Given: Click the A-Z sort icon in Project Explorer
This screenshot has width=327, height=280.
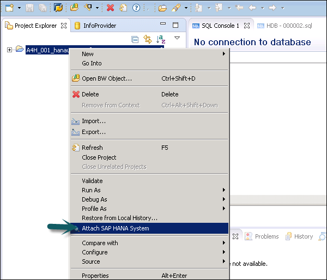Looking at the screenshot, I should pos(161,39).
